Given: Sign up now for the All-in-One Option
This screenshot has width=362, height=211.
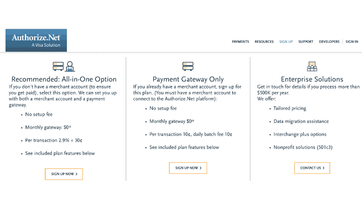Looking at the screenshot, I should tap(64, 174).
